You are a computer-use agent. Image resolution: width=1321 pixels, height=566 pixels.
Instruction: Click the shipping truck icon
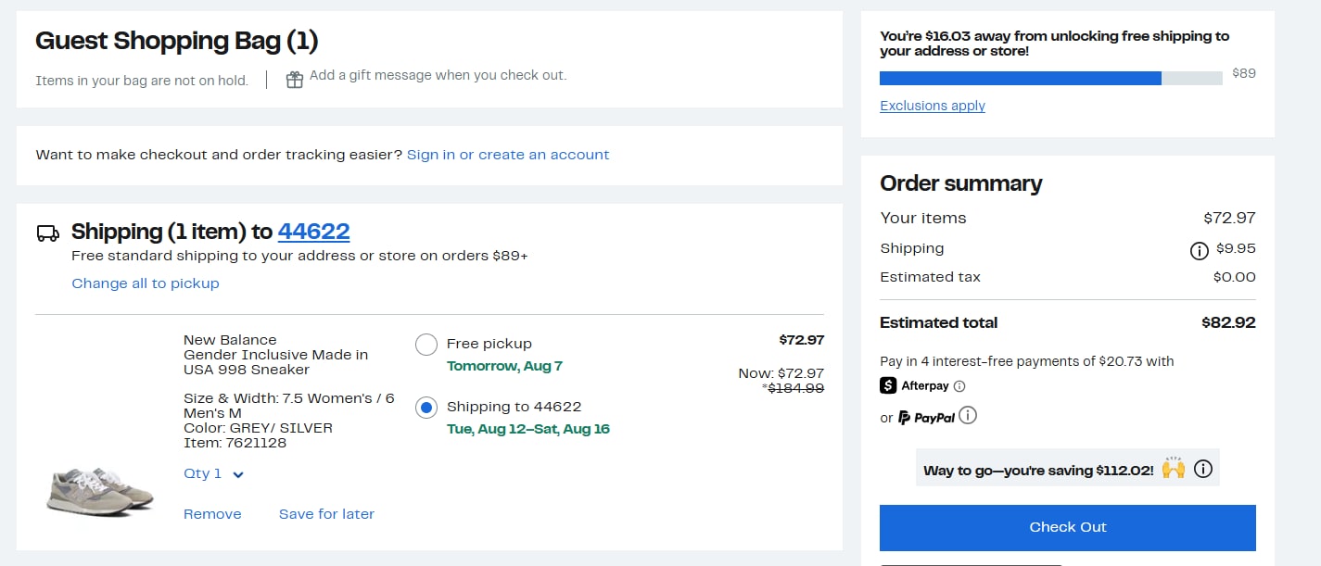point(48,233)
